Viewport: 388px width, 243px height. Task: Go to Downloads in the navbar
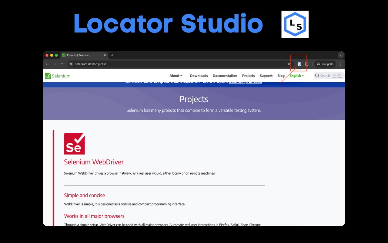pos(199,76)
